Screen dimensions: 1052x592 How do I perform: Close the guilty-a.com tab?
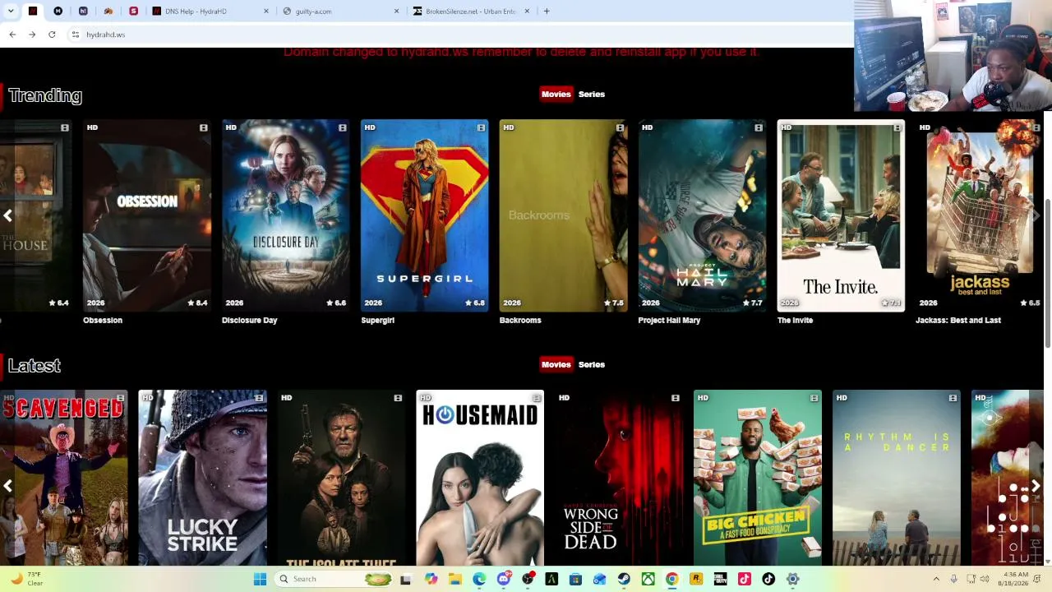[397, 12]
